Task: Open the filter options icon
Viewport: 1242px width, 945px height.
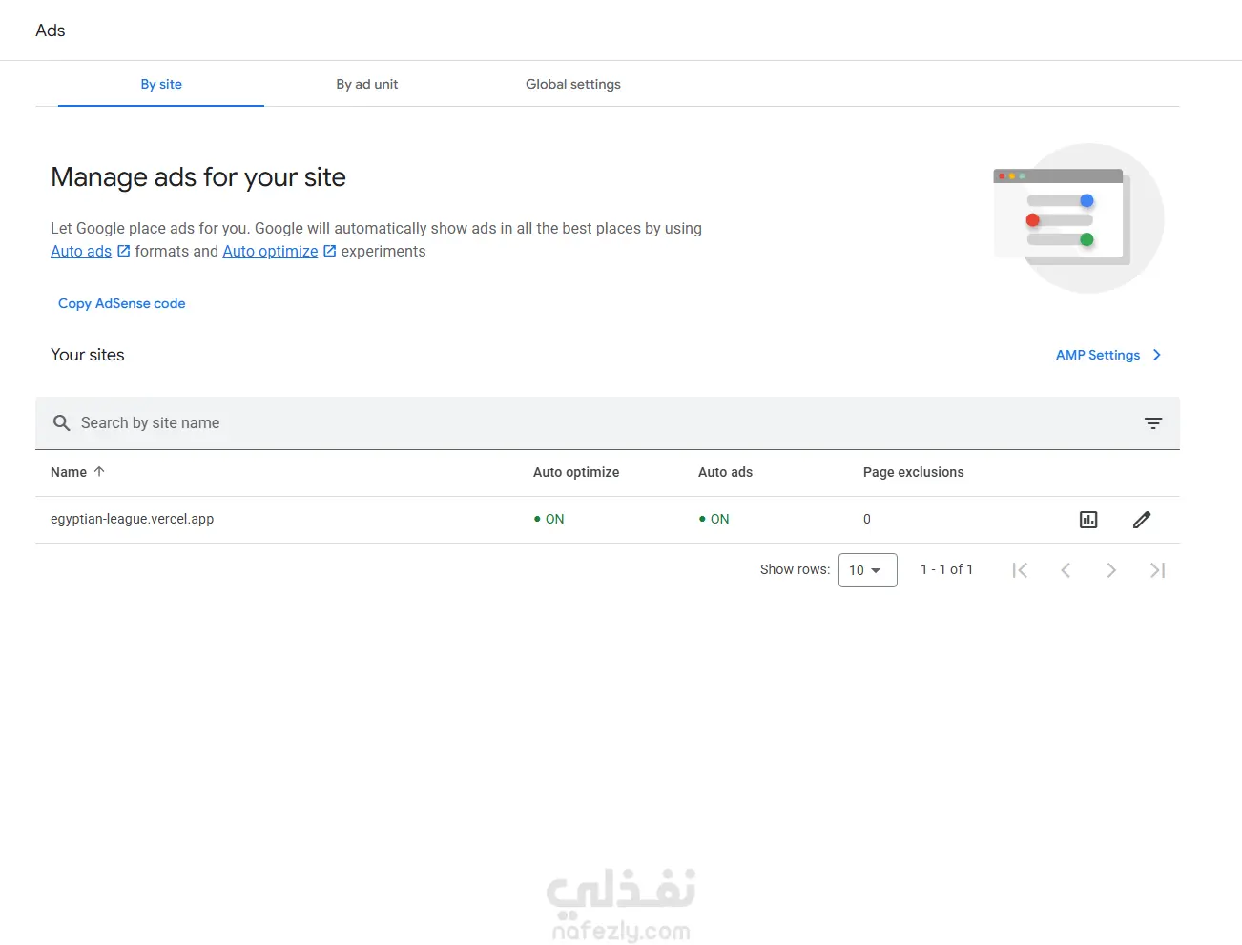Action: [1153, 423]
